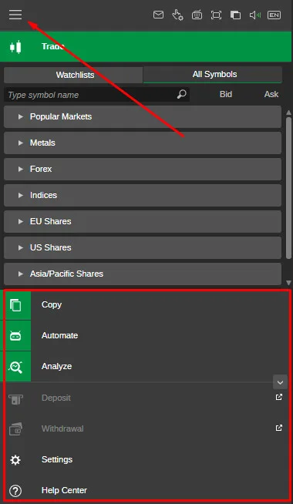Expand the Indices group
Viewport: 293px width, 504px height.
click(x=143, y=195)
